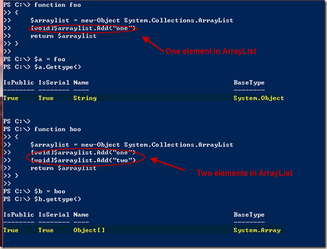The width and height of the screenshot is (327, 249).
Task: Click the 'System.Object' base type value
Action: coord(259,98)
